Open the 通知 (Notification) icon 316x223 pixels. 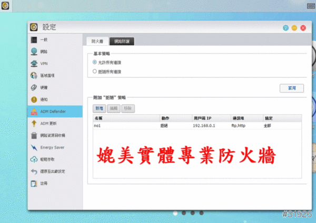[34, 99]
